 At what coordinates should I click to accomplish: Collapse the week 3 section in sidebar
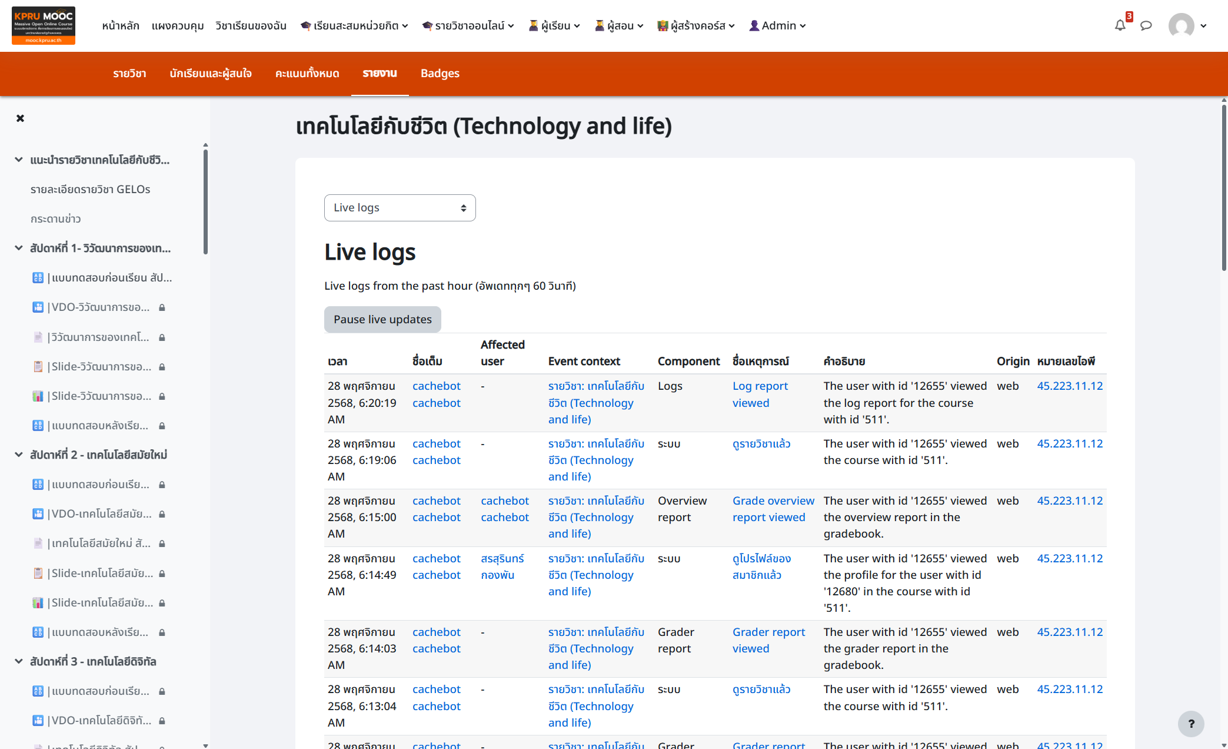19,661
